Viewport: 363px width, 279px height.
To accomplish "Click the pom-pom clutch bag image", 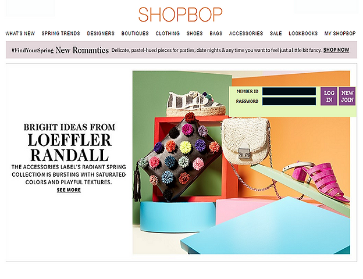I will [178, 158].
